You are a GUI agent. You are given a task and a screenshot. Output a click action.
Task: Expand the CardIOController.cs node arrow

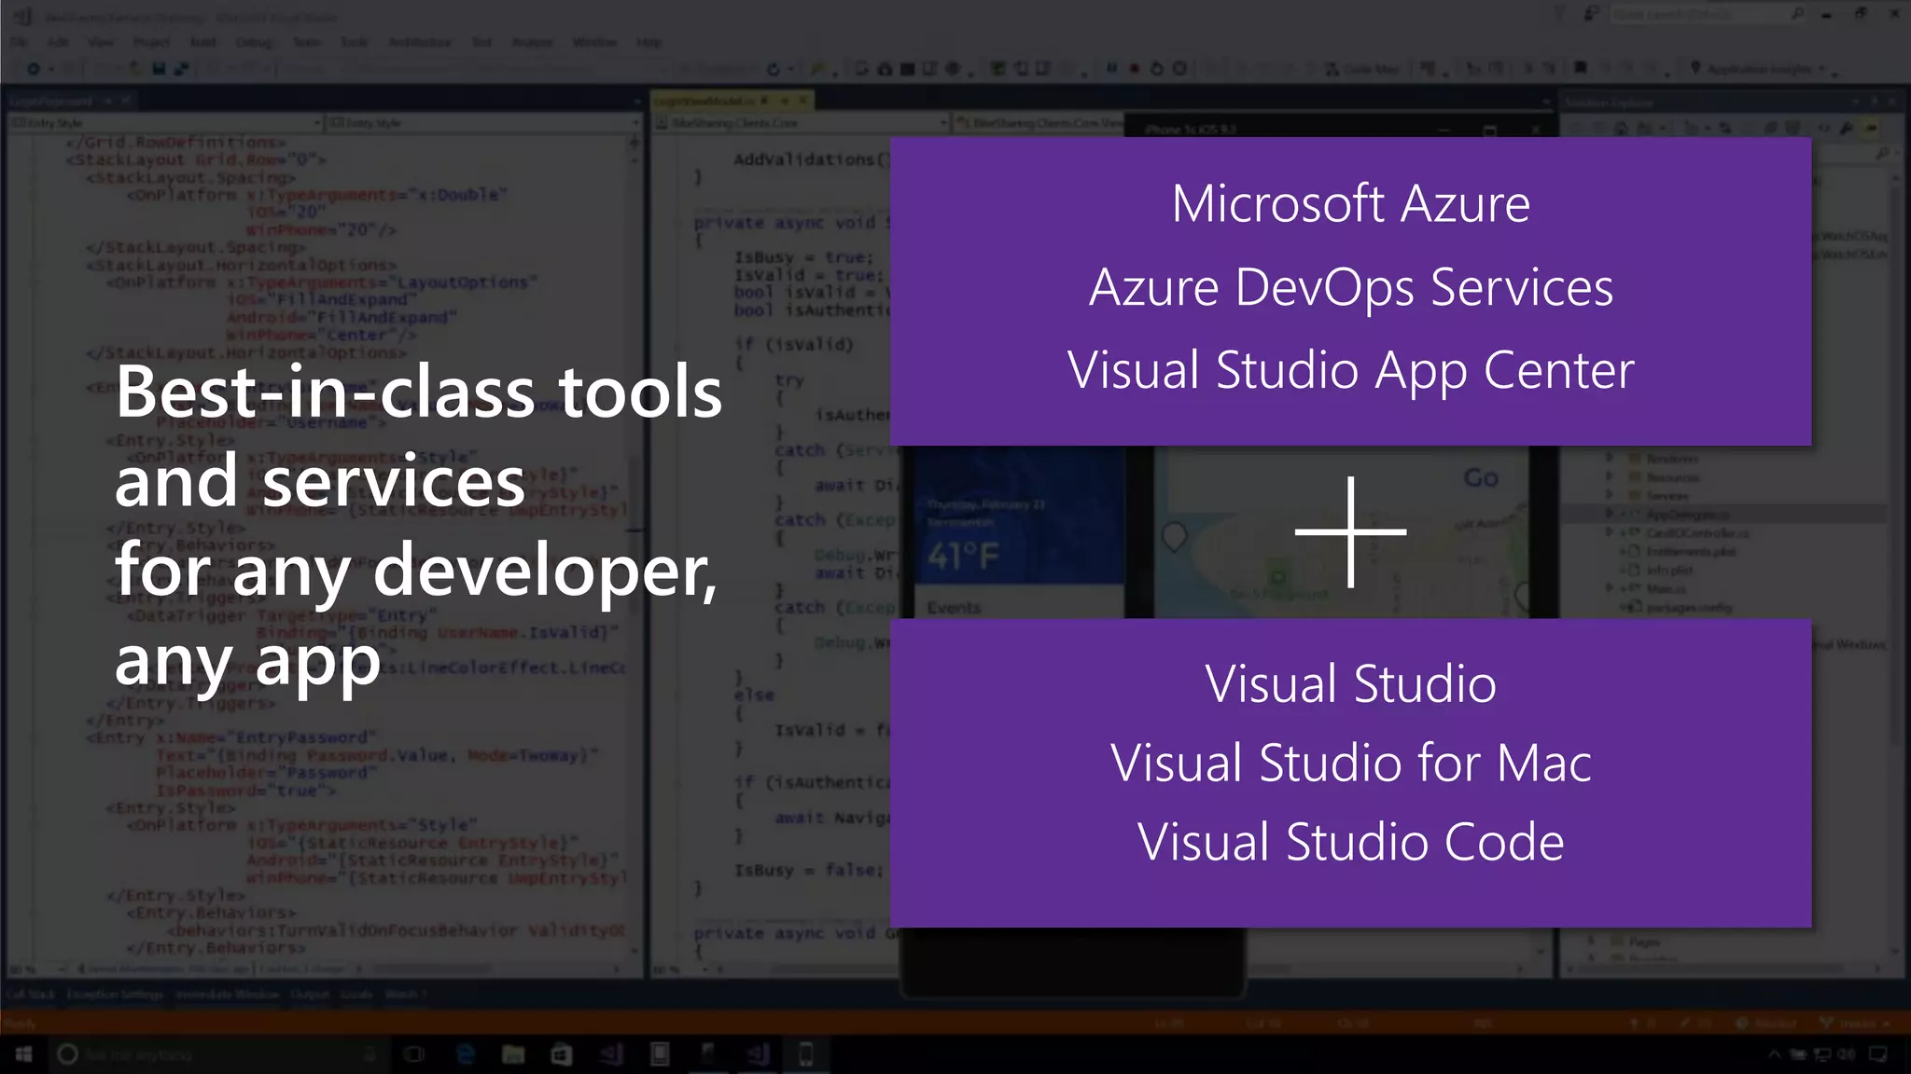1609,533
